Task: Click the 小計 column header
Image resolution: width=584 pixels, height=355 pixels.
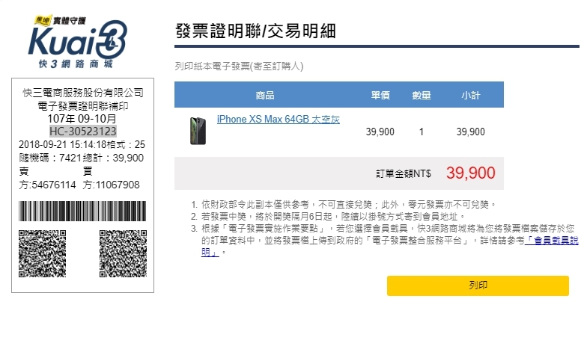Action: click(471, 95)
